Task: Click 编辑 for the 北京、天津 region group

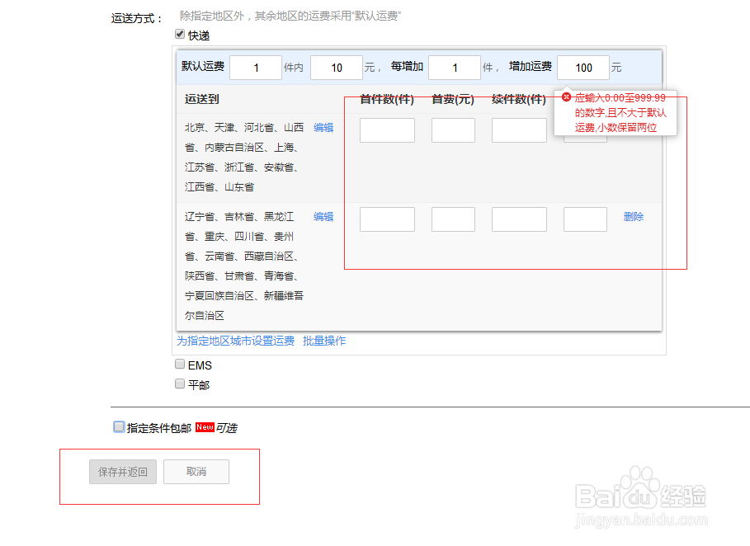Action: click(x=323, y=128)
